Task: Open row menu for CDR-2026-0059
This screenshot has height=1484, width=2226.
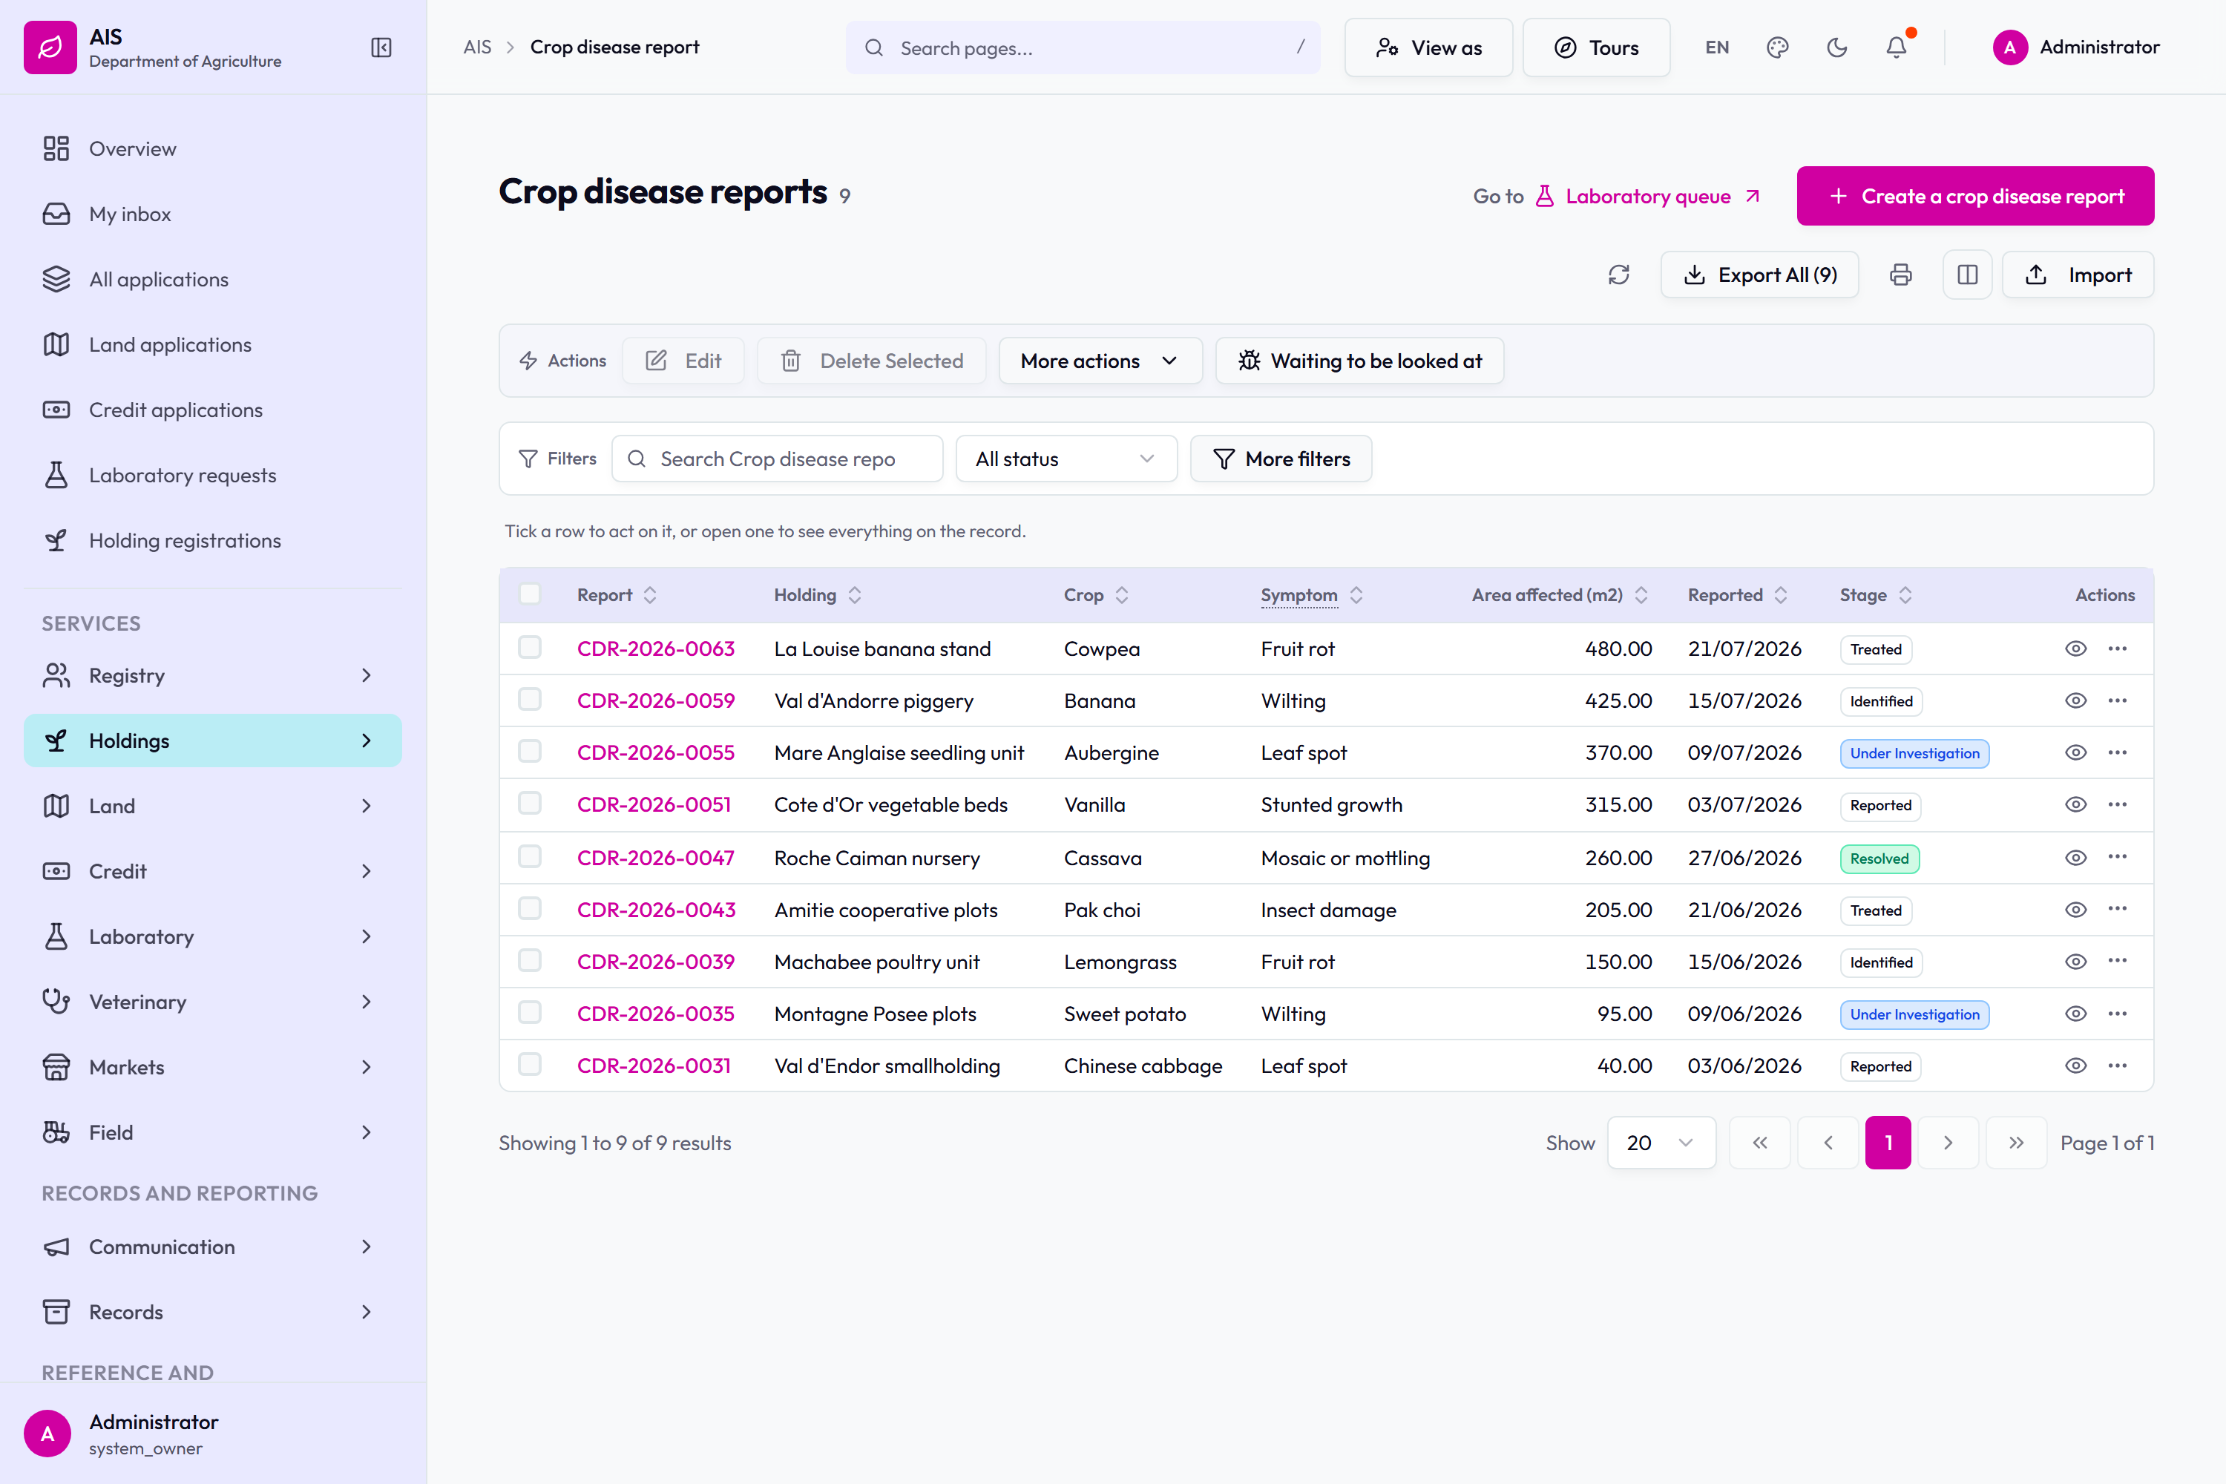Action: (2118, 700)
